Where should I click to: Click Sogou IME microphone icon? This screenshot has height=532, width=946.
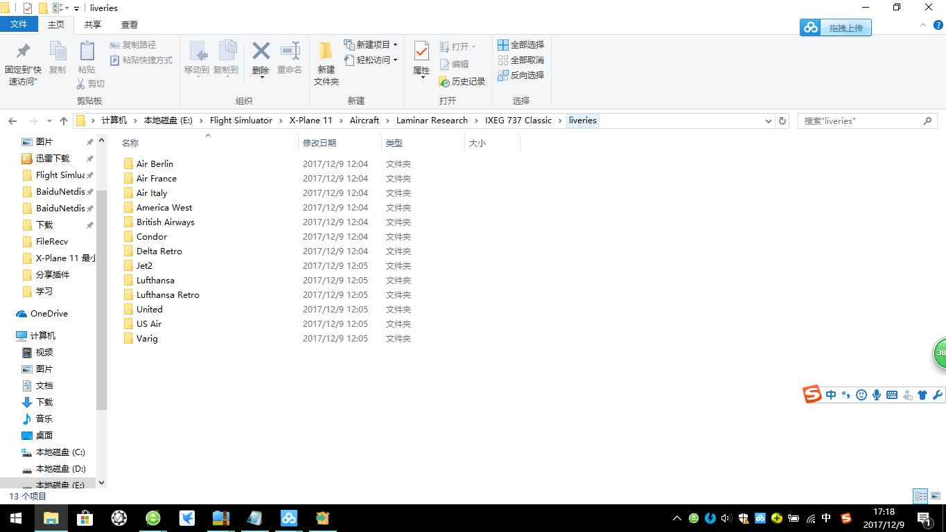coord(877,395)
